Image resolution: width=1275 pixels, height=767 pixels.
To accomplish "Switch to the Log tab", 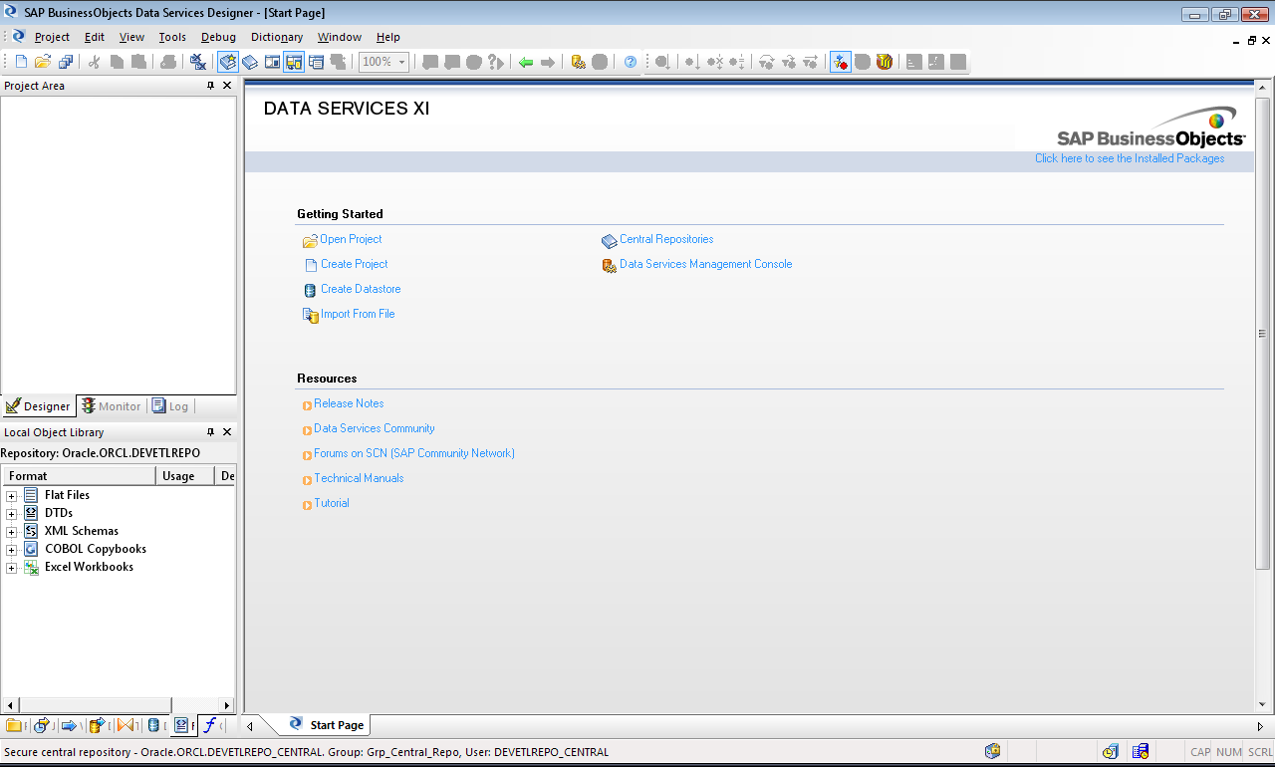I will [170, 405].
